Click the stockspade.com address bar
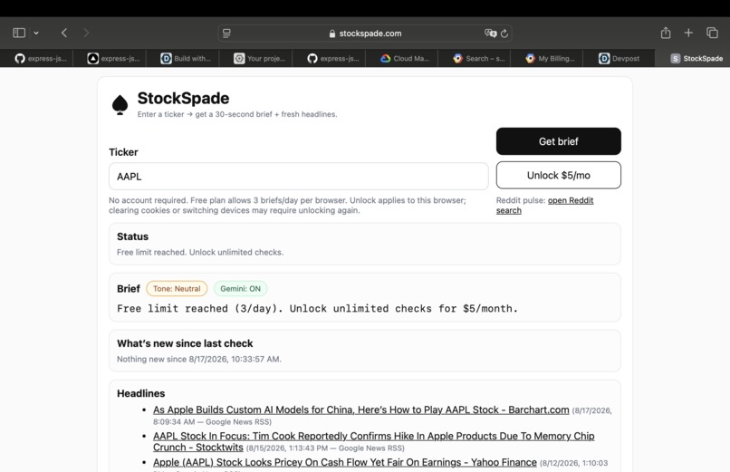This screenshot has height=472, width=730. pos(365,34)
